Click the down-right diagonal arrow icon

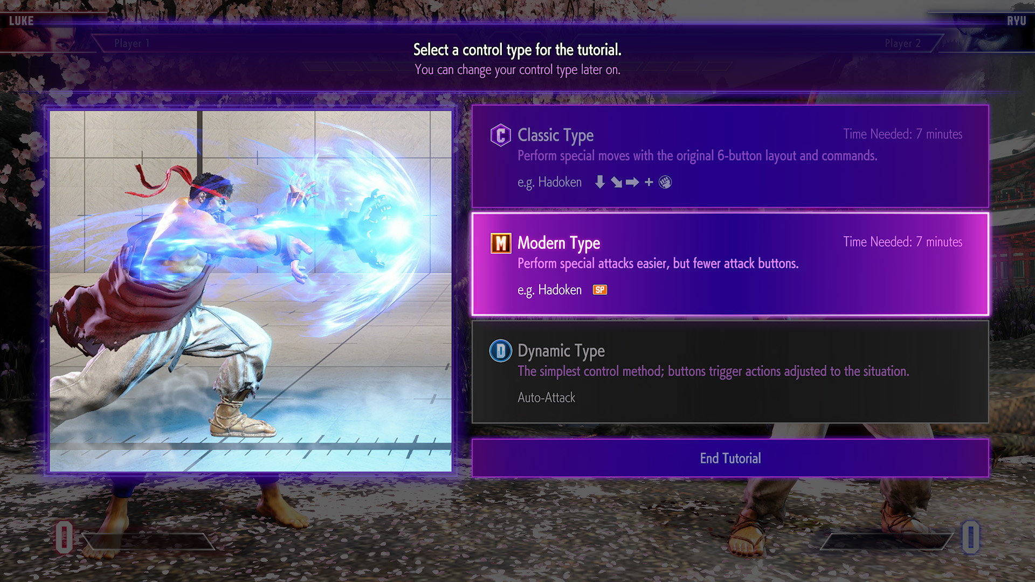point(616,183)
